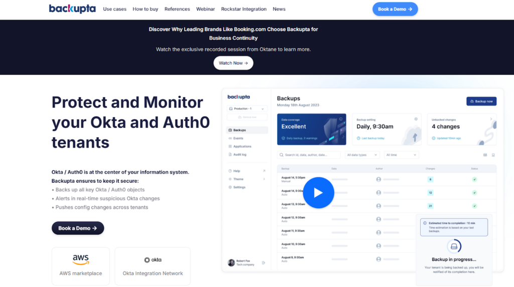Click the Backup now button in the dashboard

click(481, 101)
